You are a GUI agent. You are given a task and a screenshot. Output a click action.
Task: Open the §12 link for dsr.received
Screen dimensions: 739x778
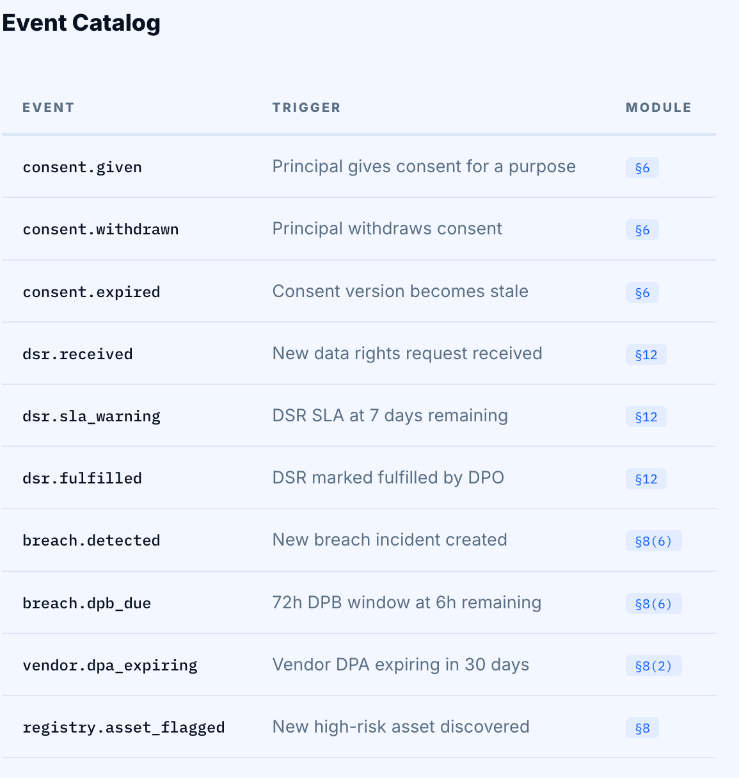pos(646,355)
